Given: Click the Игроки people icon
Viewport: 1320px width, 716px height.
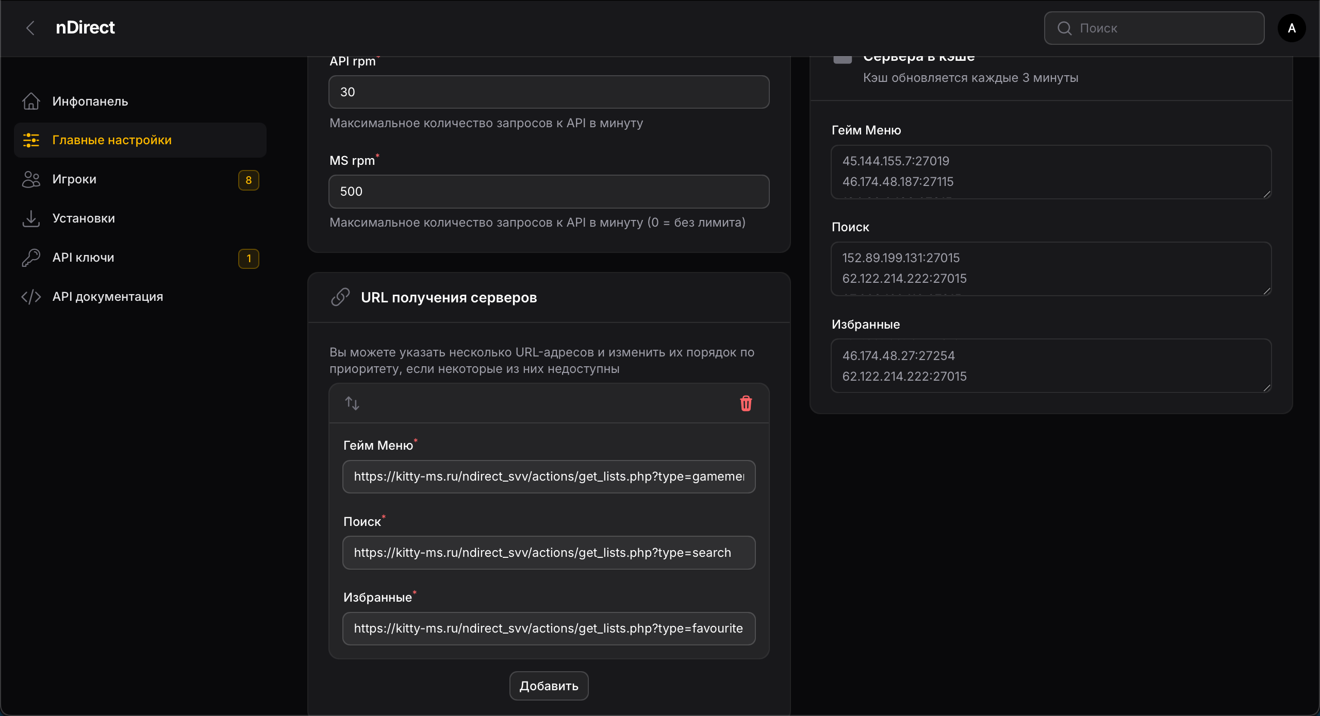Looking at the screenshot, I should click(x=31, y=179).
